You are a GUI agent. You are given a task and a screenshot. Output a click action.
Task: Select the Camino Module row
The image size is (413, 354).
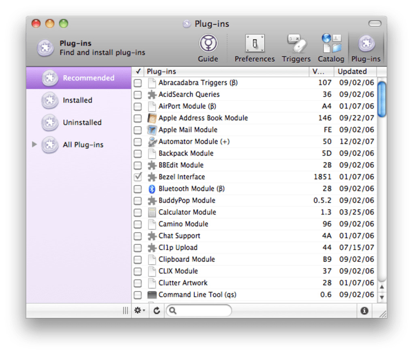click(x=255, y=224)
